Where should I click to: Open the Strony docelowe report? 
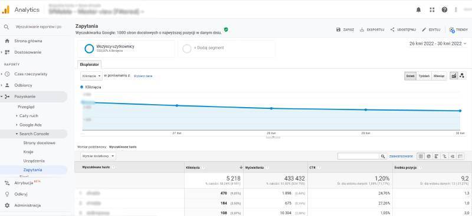pos(39,142)
